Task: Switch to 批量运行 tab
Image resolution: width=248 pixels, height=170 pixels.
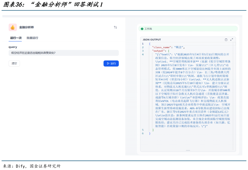Action: pyautogui.click(x=32, y=38)
